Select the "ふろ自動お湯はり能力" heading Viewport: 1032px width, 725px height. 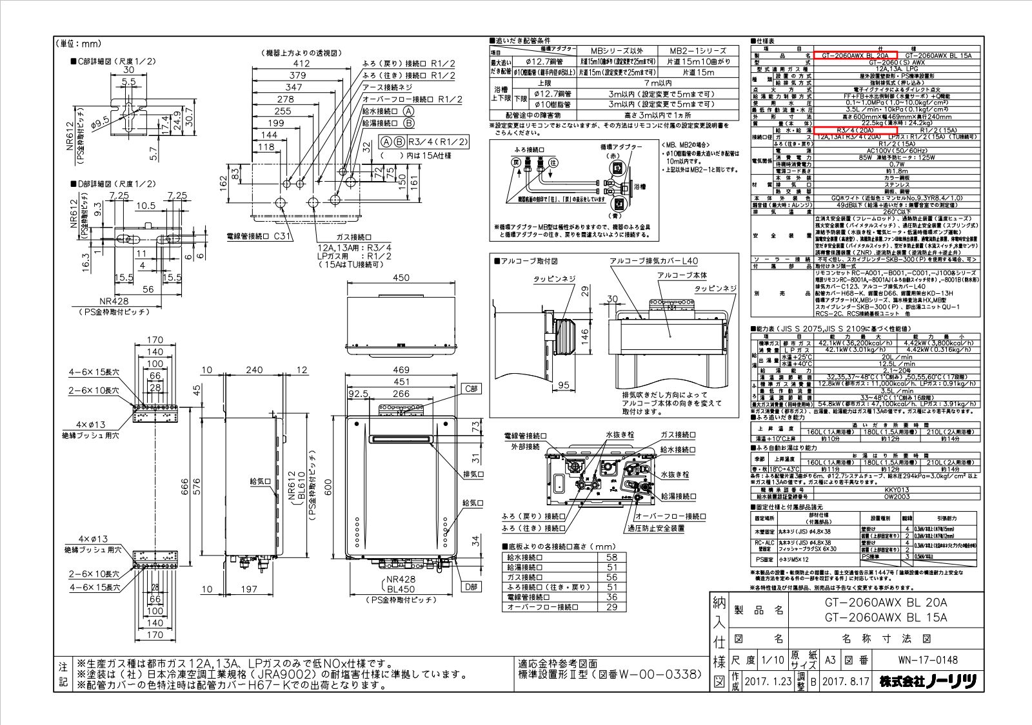(784, 447)
